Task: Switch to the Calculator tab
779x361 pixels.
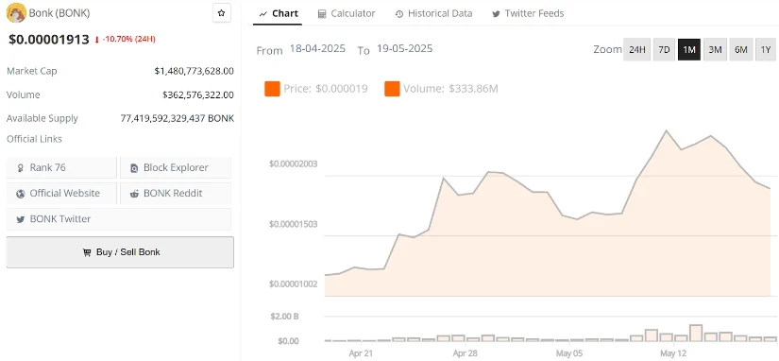Action: click(x=347, y=13)
